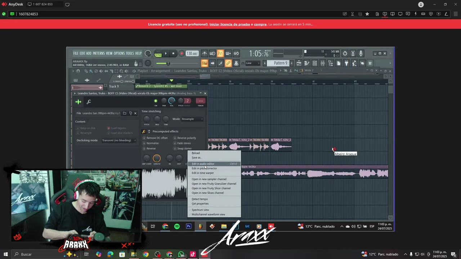Open the Time stretching Mode Resample dropdown
Screen dimensions: 461x259
192,119
